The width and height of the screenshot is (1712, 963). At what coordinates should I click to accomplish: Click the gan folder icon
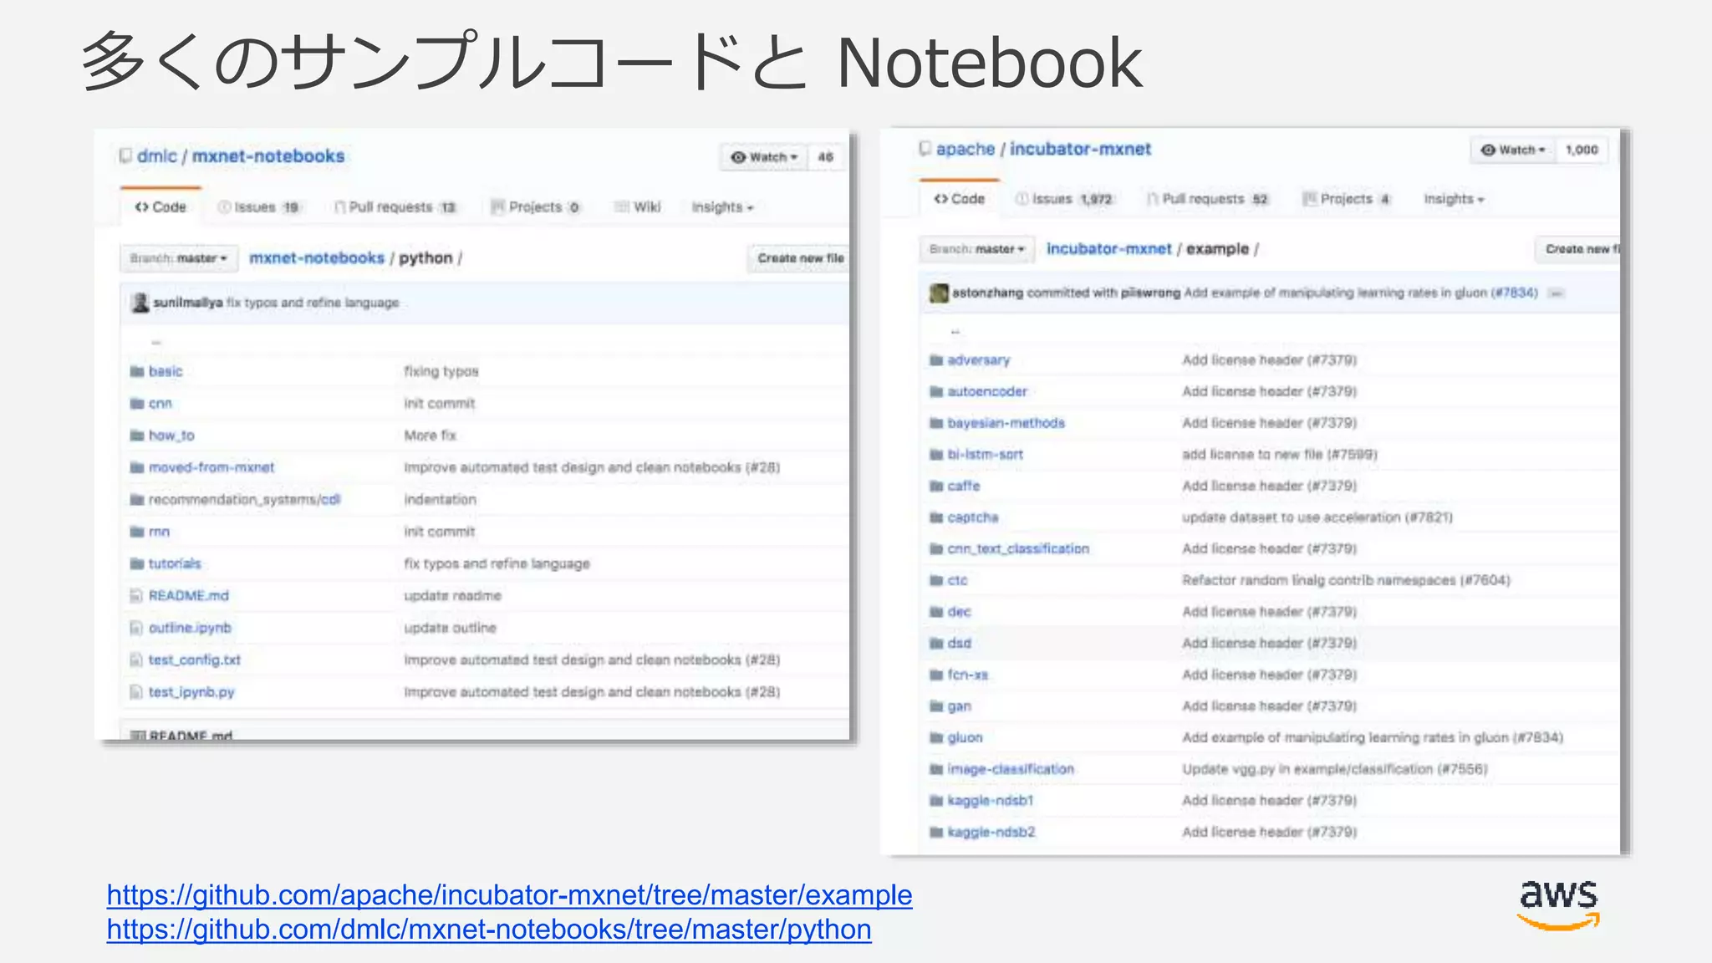[936, 706]
